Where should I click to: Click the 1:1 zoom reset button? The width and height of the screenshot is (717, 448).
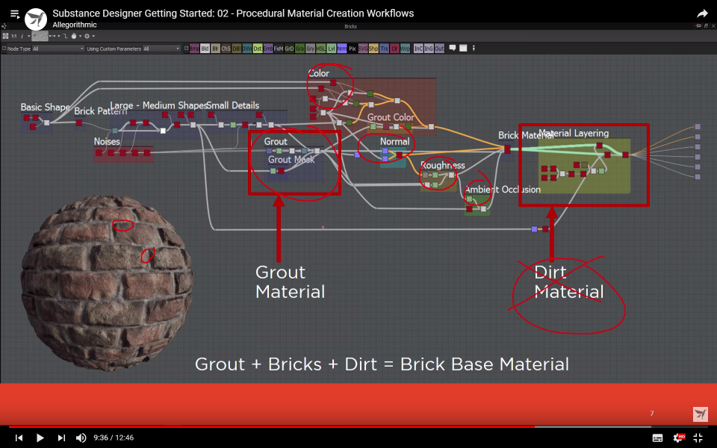(13, 36)
